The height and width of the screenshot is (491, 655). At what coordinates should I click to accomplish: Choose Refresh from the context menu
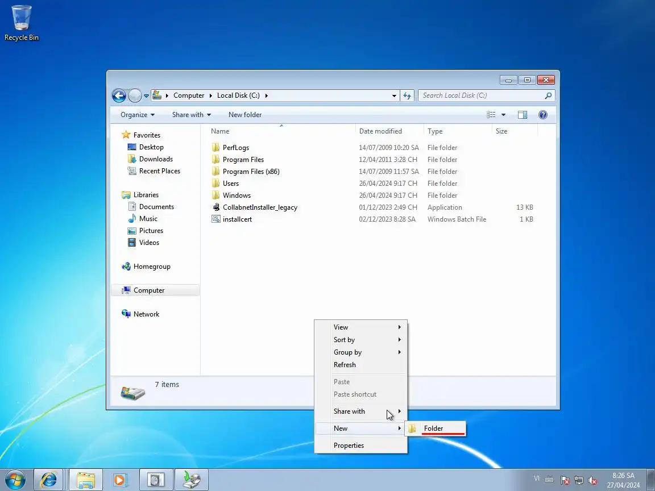361,364
